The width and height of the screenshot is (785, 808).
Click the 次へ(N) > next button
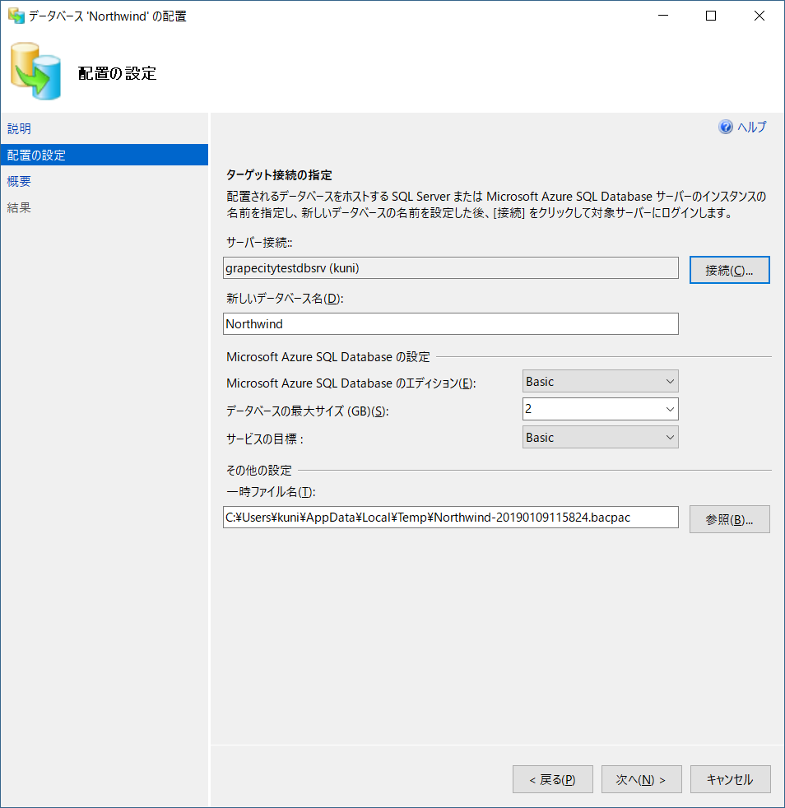[641, 779]
